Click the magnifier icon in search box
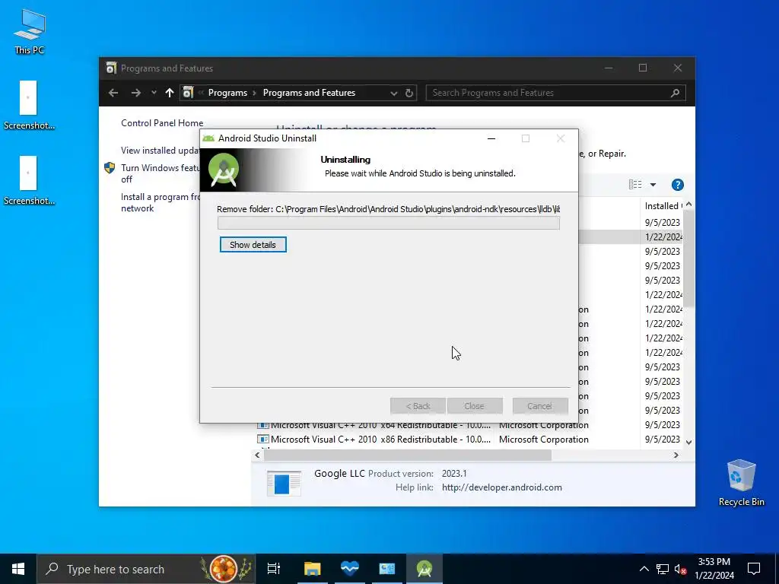This screenshot has width=779, height=584. tap(675, 93)
